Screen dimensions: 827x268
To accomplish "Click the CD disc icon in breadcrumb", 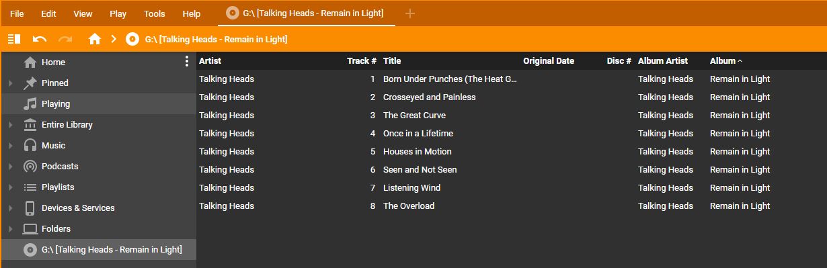I will point(132,39).
